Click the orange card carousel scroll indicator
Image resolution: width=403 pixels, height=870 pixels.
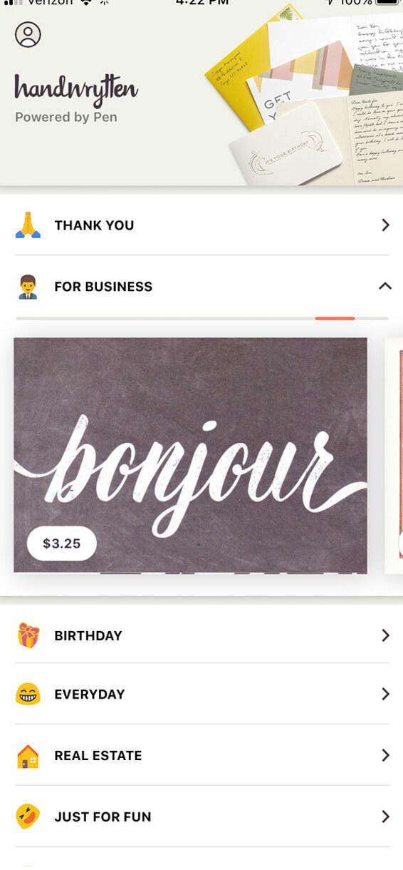335,318
